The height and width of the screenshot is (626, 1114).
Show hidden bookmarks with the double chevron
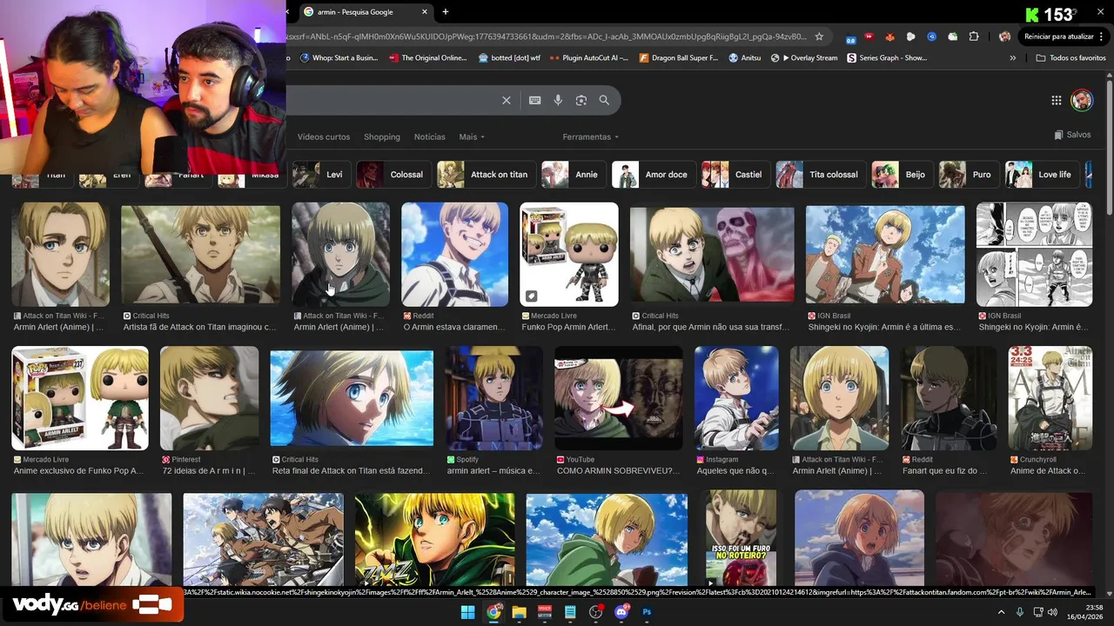1012,58
